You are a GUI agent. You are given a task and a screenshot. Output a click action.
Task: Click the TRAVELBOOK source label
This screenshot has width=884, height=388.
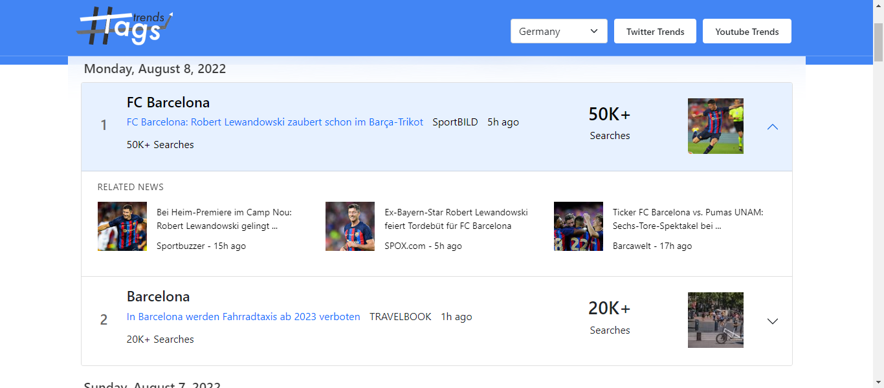point(401,317)
